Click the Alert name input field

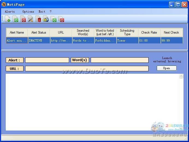pos(47,60)
